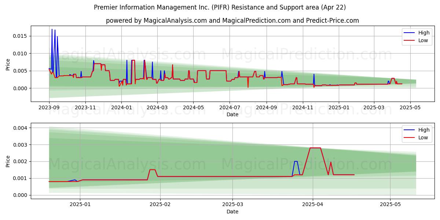Image resolution: width=440 pixels, height=220 pixels.
Task: Click the 2024-05 tick label
Action: pos(193,107)
